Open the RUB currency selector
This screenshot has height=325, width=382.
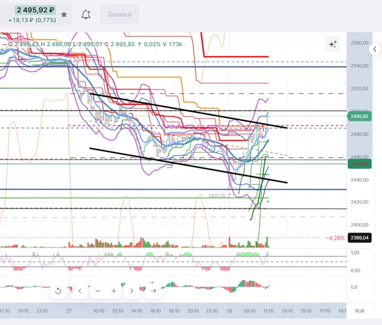point(359,311)
